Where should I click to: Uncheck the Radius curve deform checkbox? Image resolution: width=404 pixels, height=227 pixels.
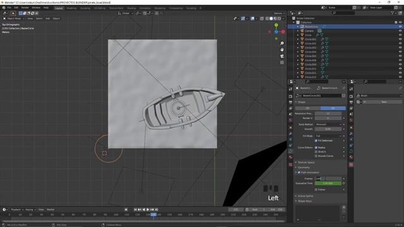[316, 148]
